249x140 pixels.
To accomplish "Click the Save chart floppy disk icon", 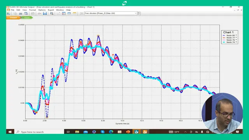I will [x=45, y=13].
